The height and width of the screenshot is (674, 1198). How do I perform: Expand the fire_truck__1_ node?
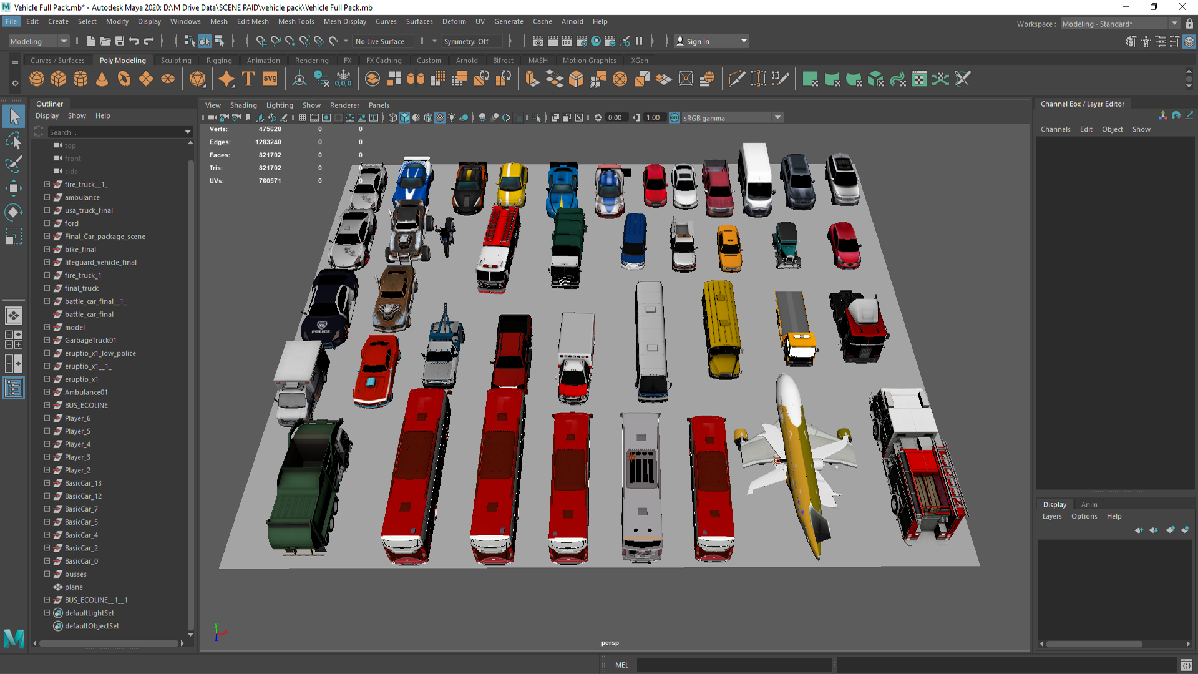47,184
